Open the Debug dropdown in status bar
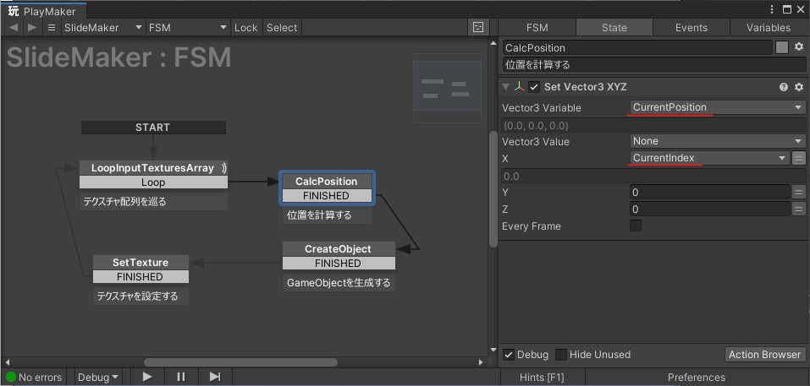810x386 pixels. click(97, 378)
